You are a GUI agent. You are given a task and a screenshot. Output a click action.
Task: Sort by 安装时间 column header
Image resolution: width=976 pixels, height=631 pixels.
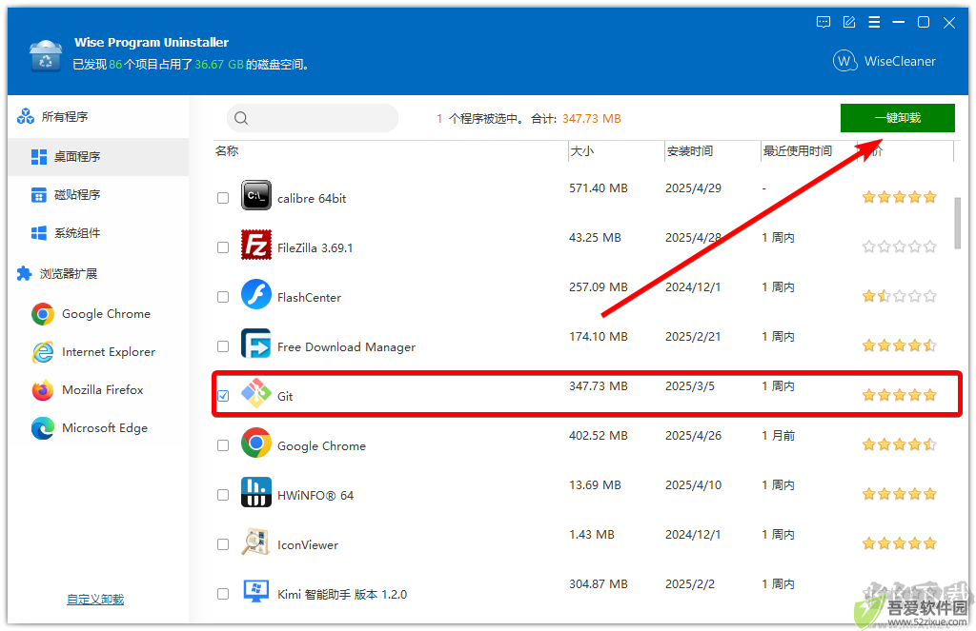(x=690, y=151)
